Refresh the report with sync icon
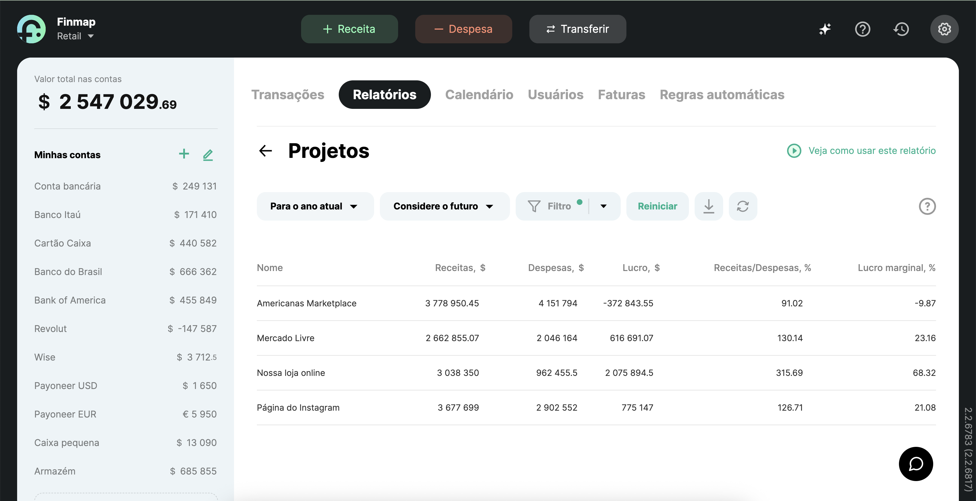This screenshot has height=501, width=976. [743, 206]
